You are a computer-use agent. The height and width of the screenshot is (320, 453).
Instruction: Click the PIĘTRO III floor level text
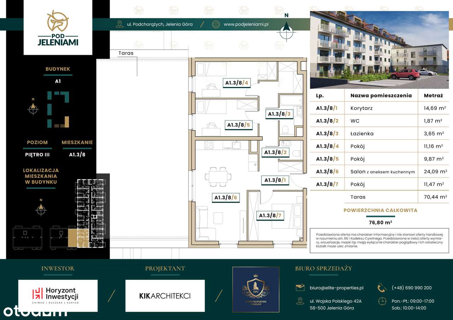(38, 155)
